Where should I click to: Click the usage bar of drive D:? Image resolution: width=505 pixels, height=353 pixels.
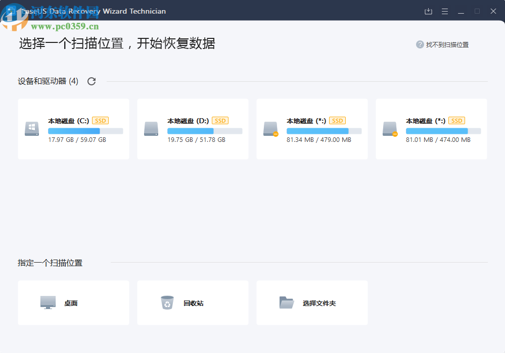click(x=205, y=131)
